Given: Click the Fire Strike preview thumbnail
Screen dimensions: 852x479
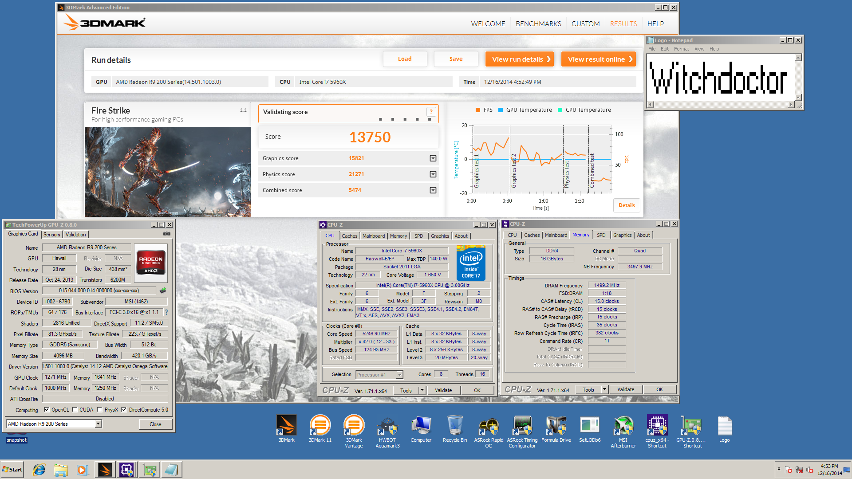Looking at the screenshot, I should [x=168, y=172].
